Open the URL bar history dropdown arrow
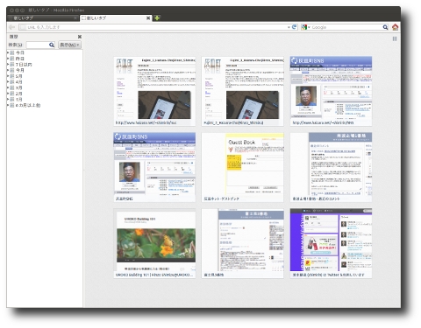 pos(289,27)
